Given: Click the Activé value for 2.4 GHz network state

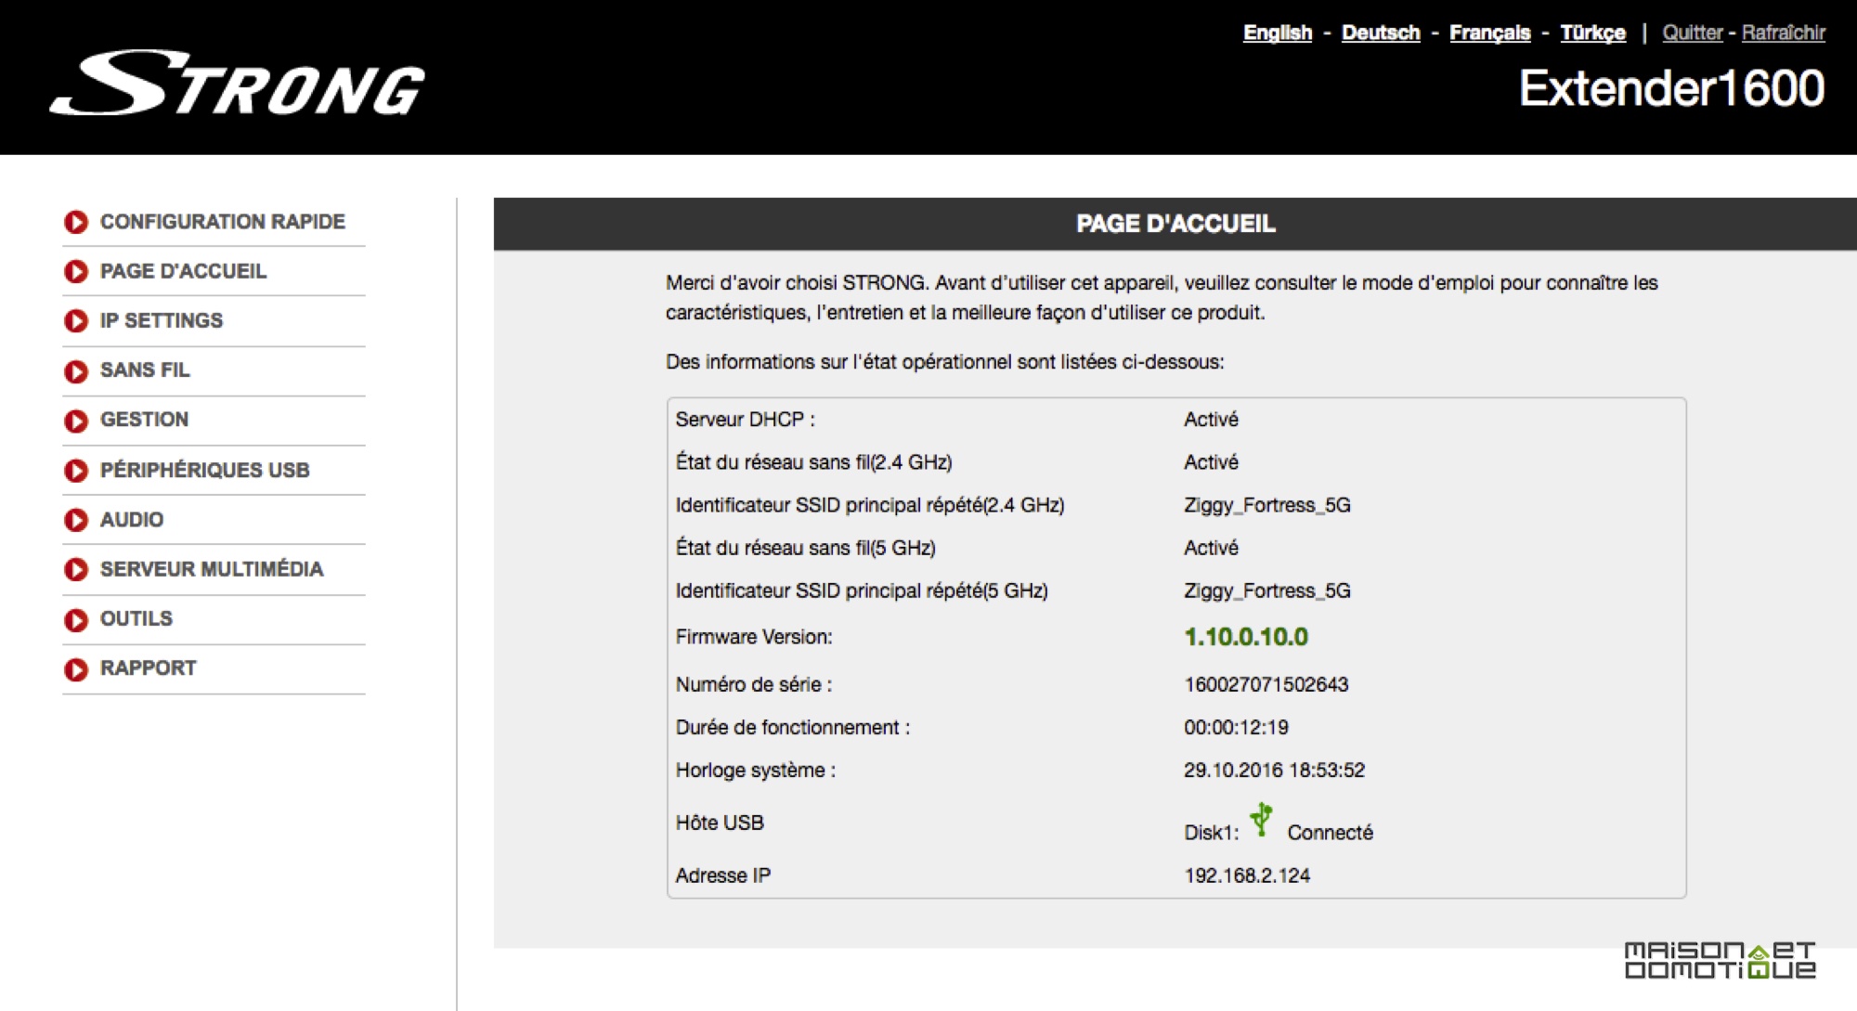Looking at the screenshot, I should pyautogui.click(x=1211, y=462).
